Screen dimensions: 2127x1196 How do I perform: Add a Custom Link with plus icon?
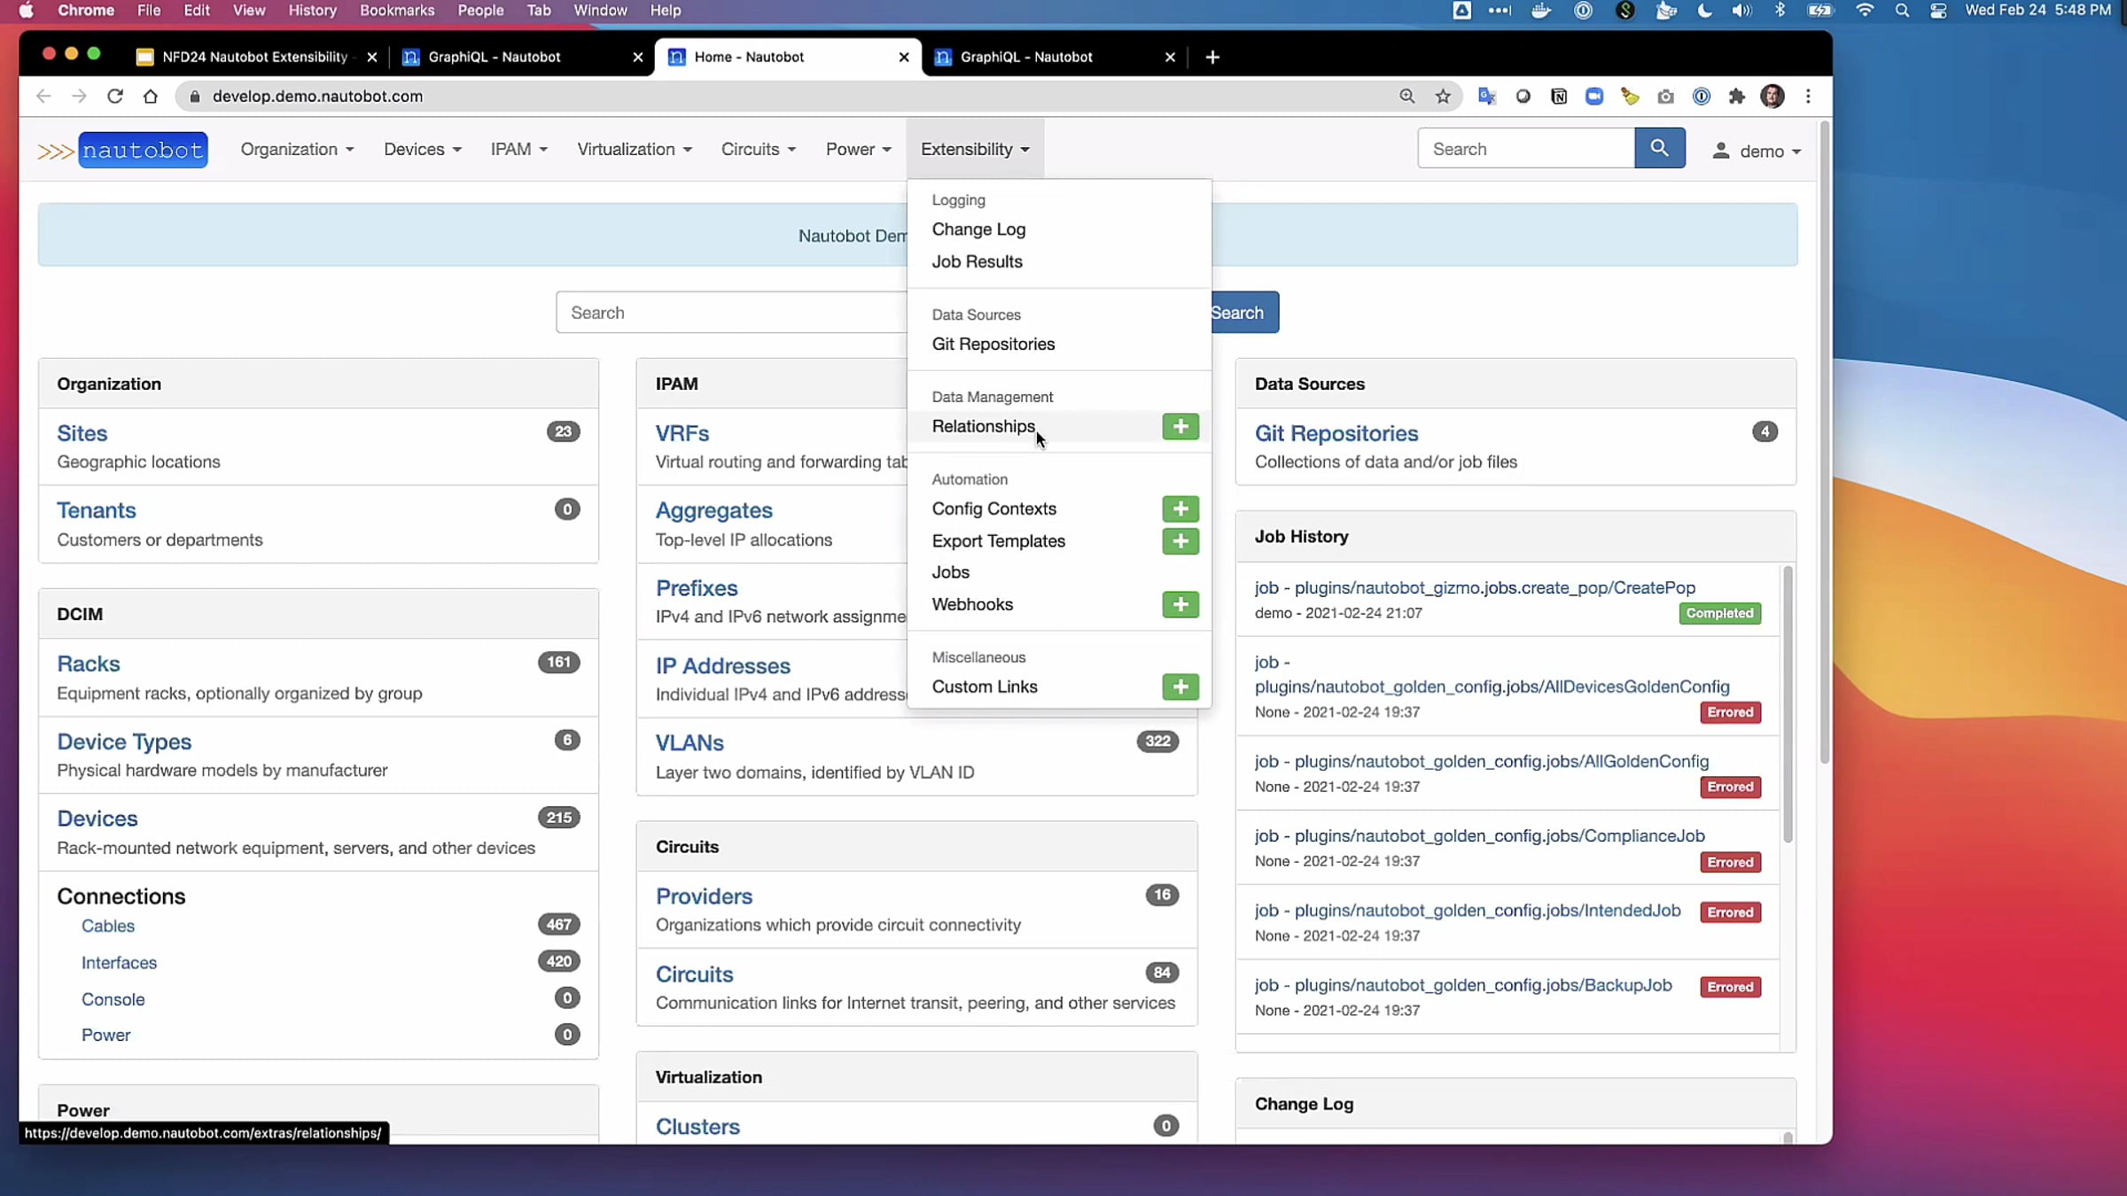1180,687
